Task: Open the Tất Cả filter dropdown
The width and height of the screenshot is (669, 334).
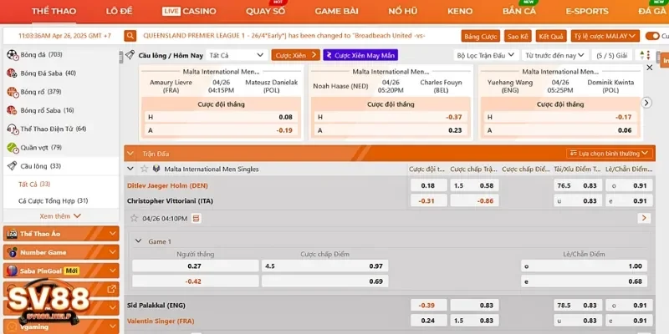Action: 237,55
